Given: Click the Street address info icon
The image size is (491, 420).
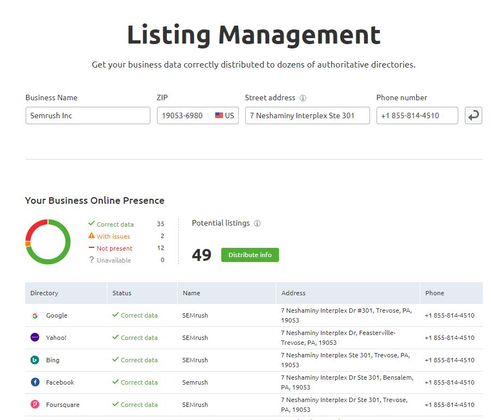Looking at the screenshot, I should [303, 98].
